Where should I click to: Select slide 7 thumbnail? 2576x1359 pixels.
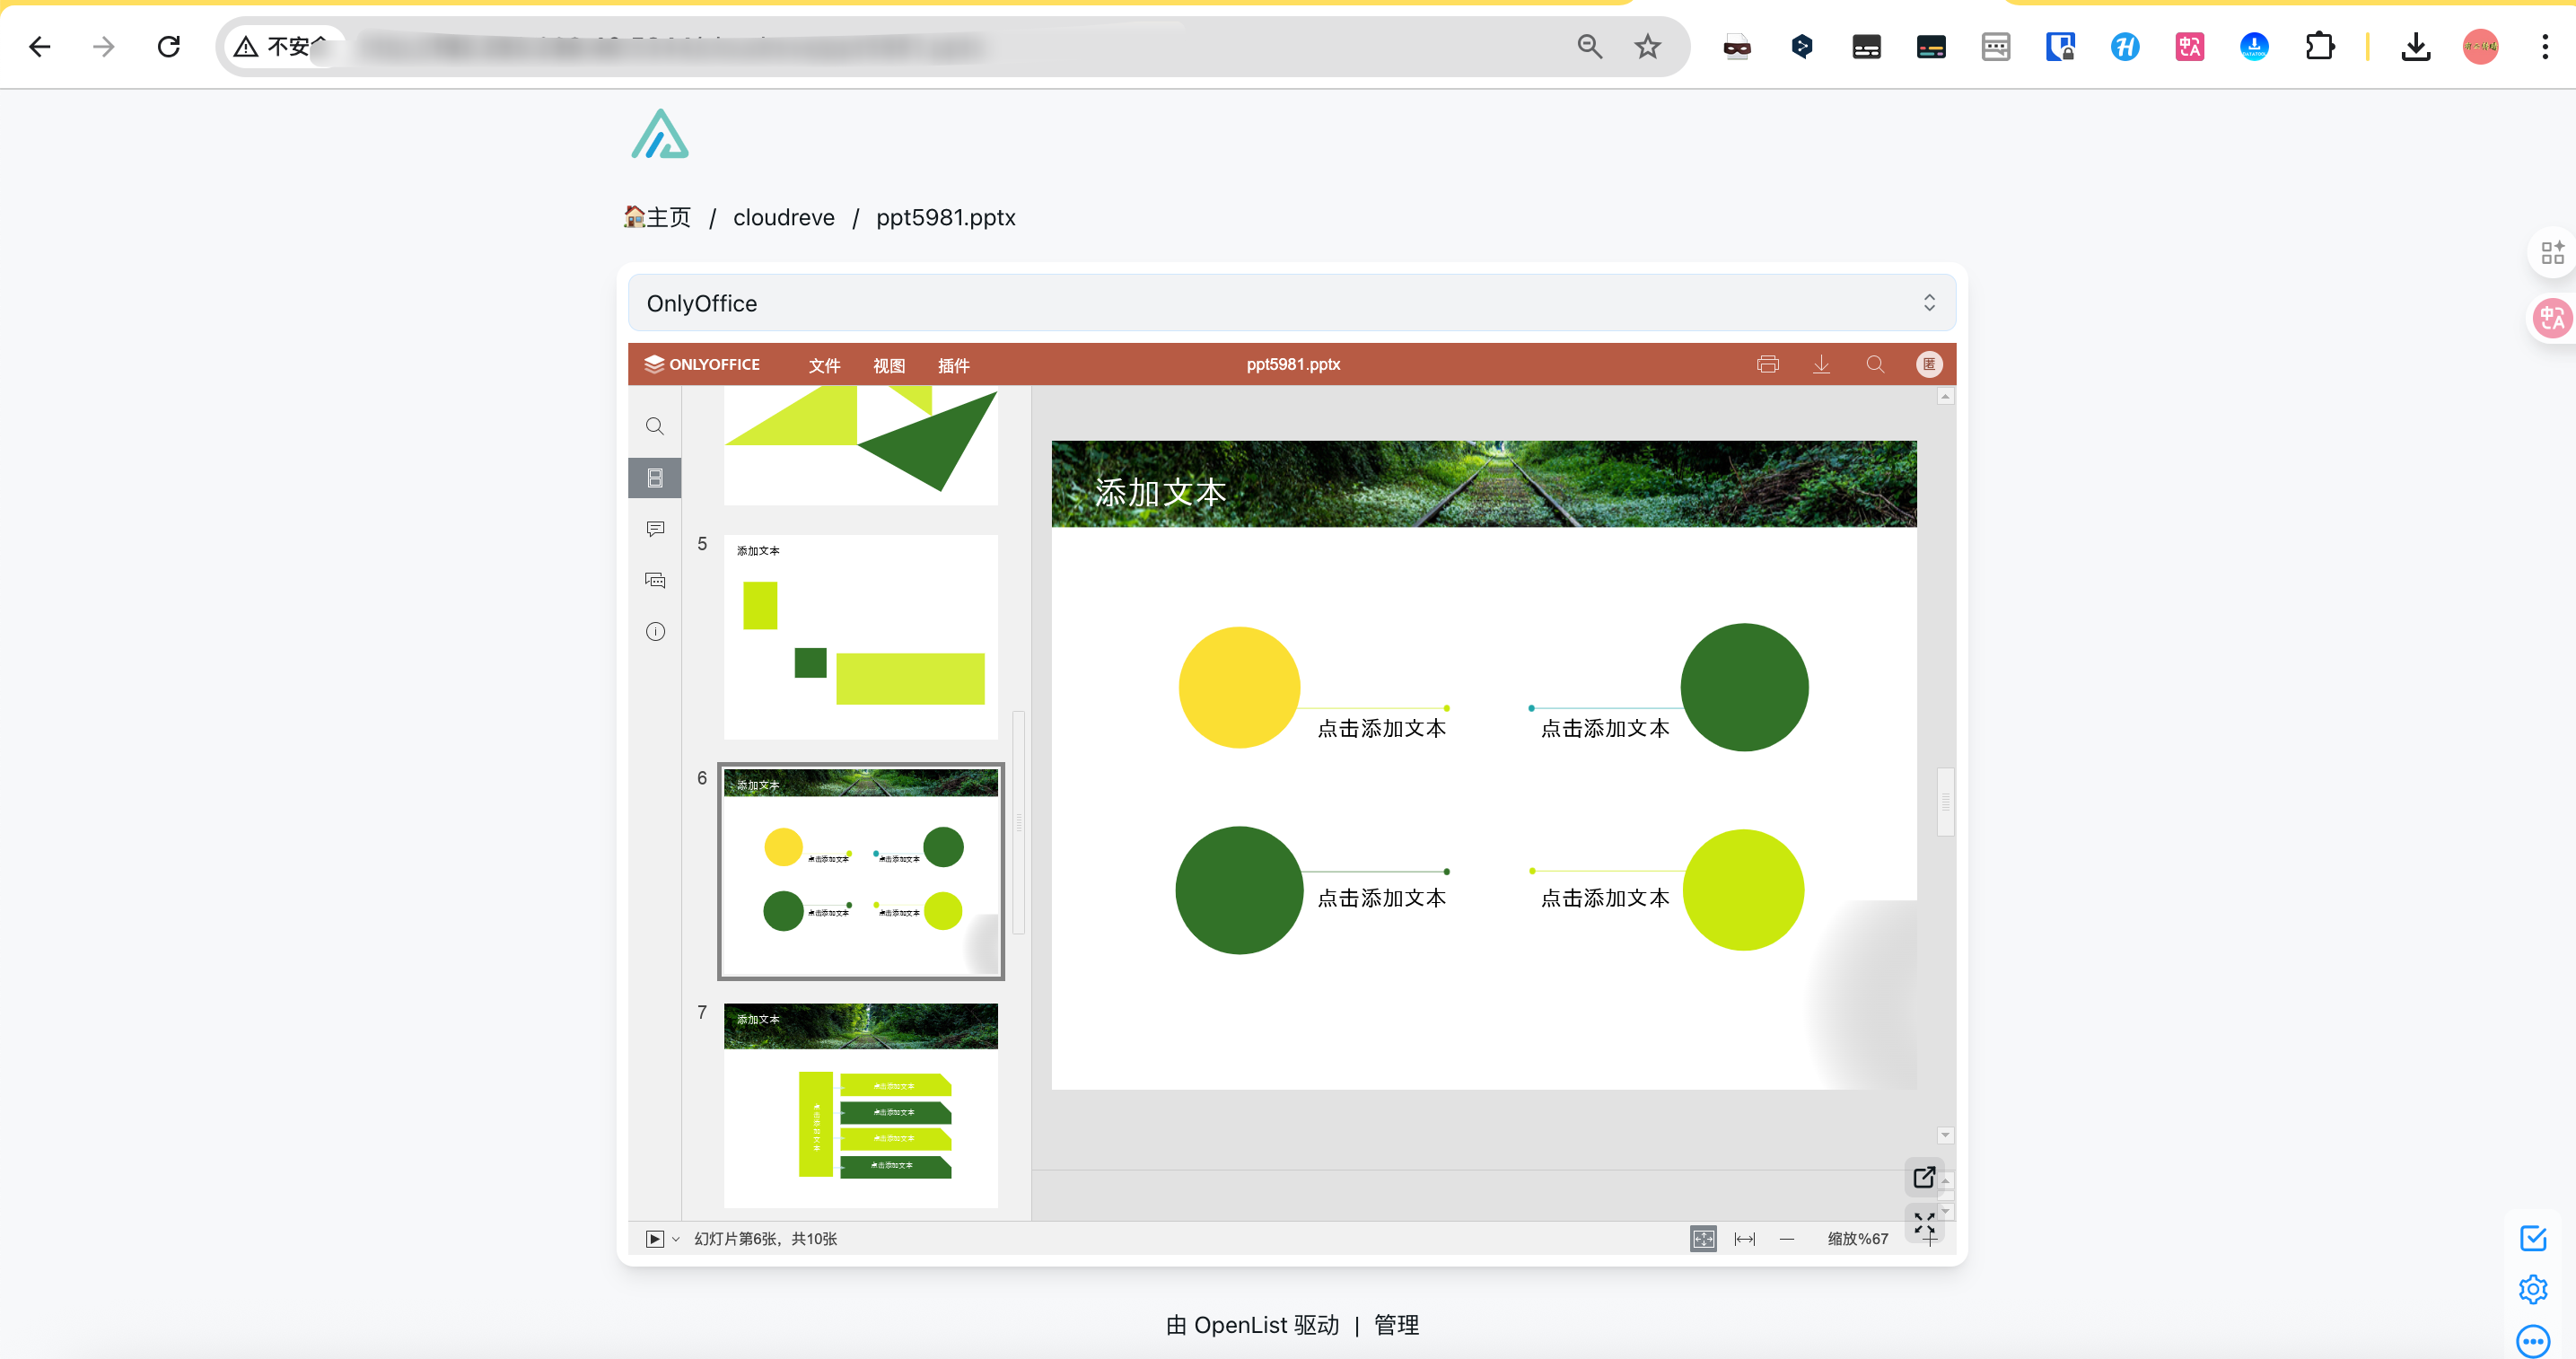[x=860, y=1105]
